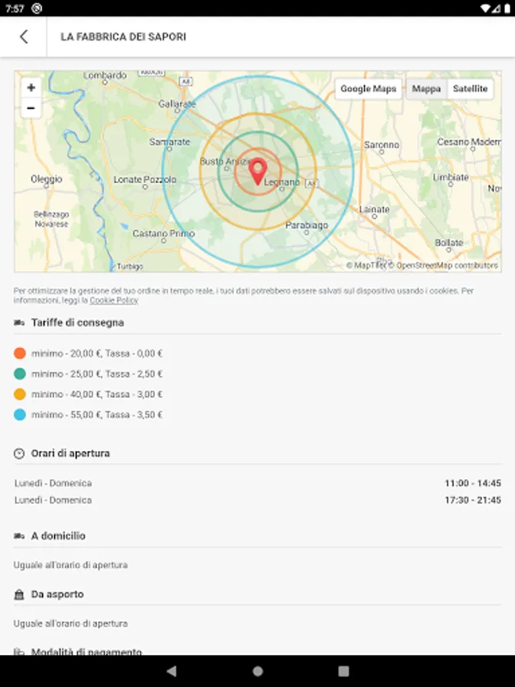Click the '11:00 - 14:45' opening time
515x687 pixels.
tap(473, 483)
